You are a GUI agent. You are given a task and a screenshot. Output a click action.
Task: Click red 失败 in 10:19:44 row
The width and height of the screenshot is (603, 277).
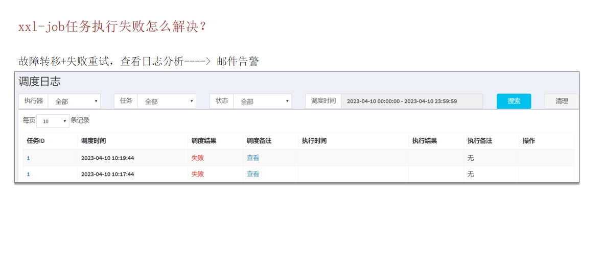[x=198, y=158]
